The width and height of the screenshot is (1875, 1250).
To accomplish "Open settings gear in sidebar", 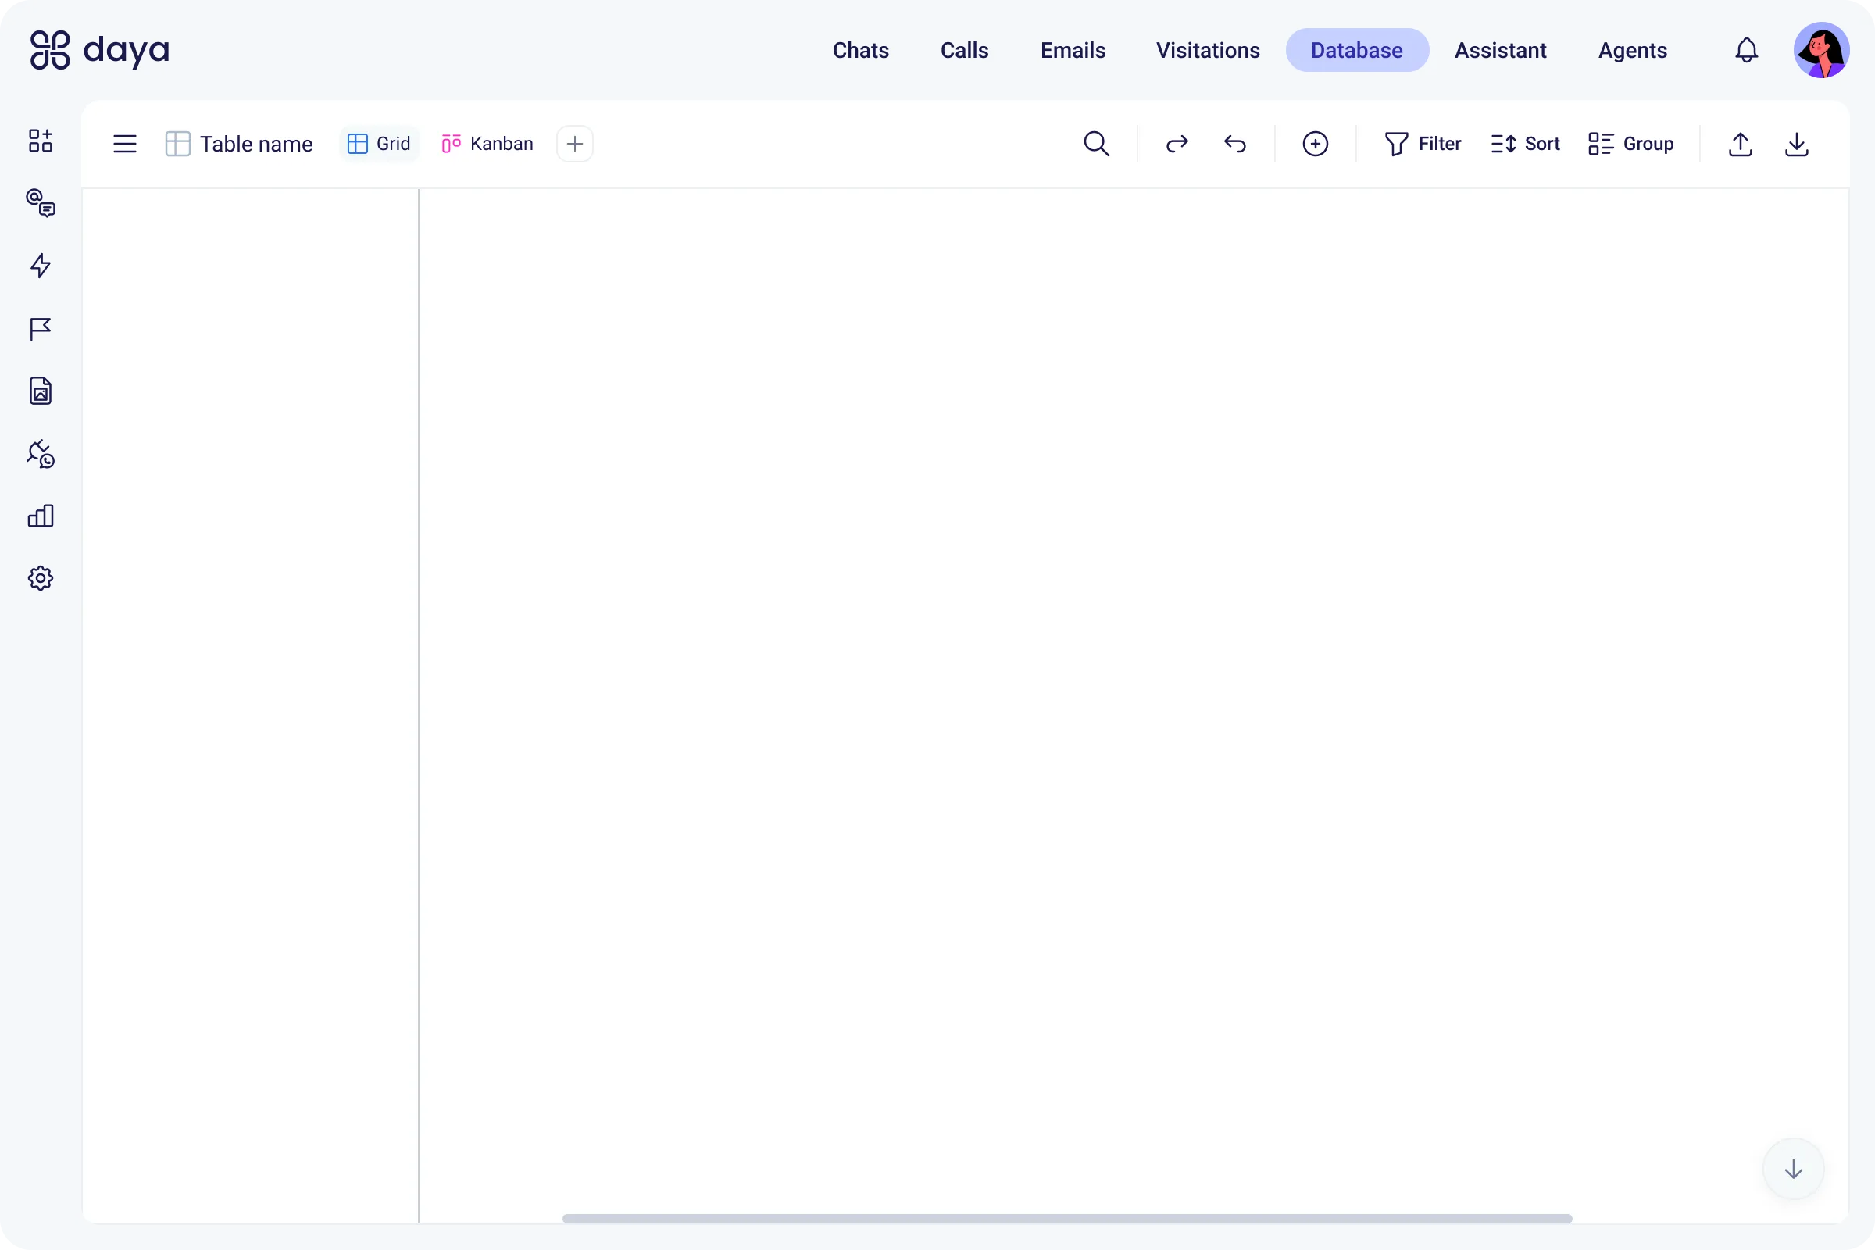I will click(41, 579).
